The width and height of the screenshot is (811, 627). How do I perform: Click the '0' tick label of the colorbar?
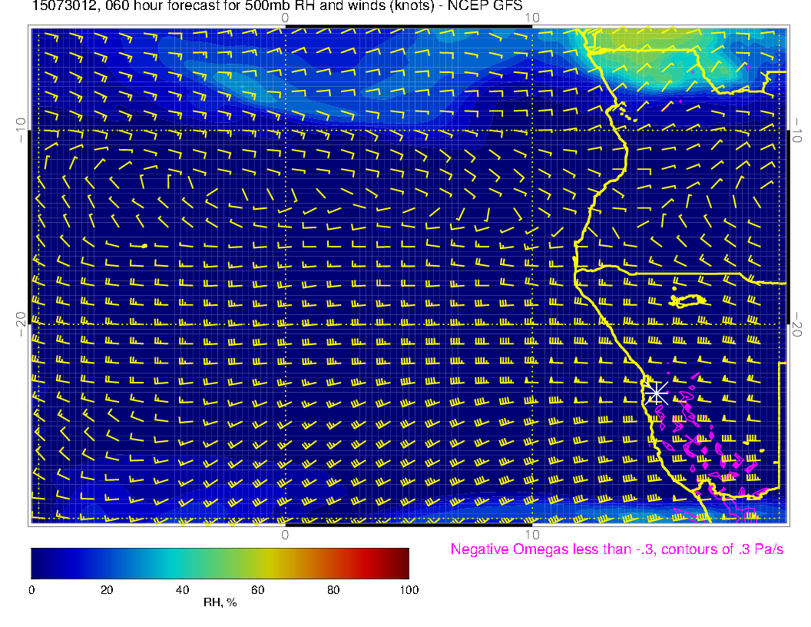tap(32, 590)
